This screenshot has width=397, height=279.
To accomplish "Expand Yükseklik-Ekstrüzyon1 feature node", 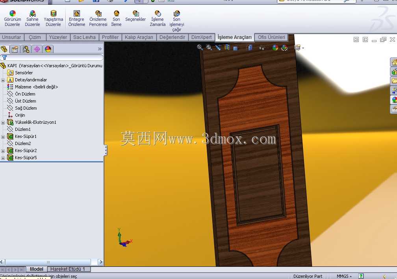I will (3, 123).
